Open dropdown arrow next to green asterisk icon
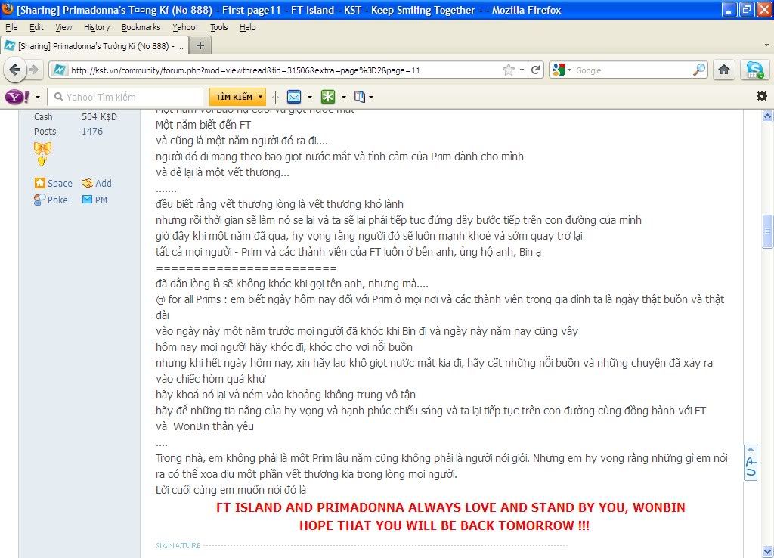This screenshot has height=558, width=774. pyautogui.click(x=344, y=98)
